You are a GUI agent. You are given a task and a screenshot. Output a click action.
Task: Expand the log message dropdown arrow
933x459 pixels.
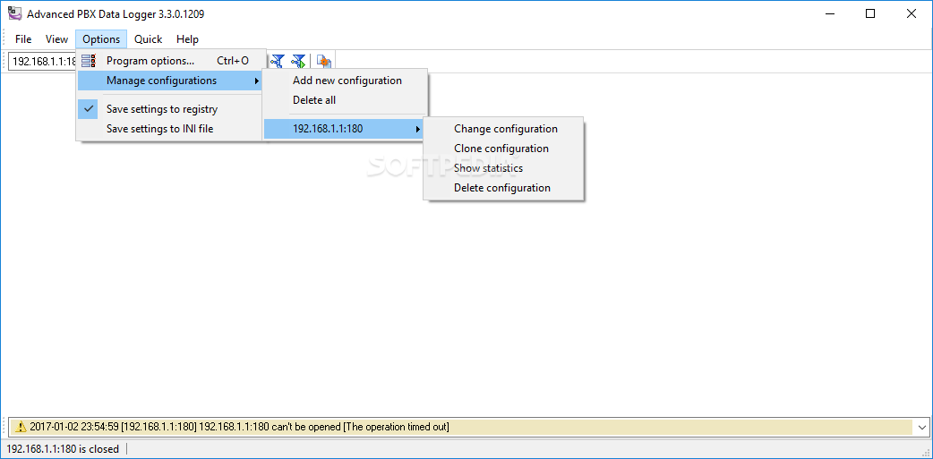(922, 427)
